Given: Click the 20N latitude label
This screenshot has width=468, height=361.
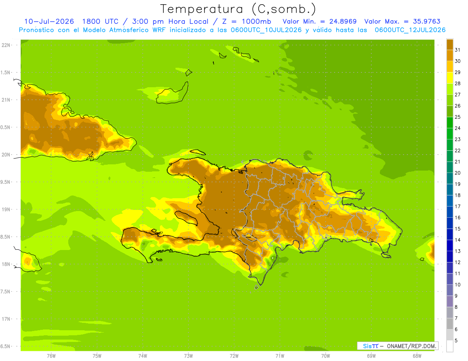Looking at the screenshot, I should 6,155.
